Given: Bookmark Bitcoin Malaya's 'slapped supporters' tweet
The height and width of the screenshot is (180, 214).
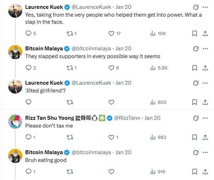Looking at the screenshot, I should point(195,68).
